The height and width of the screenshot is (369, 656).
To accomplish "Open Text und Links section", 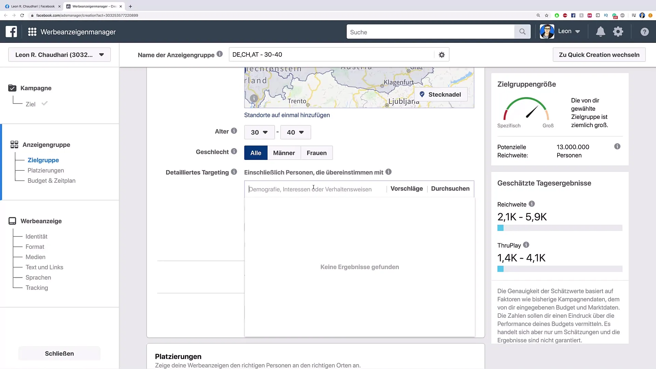I will tap(44, 267).
